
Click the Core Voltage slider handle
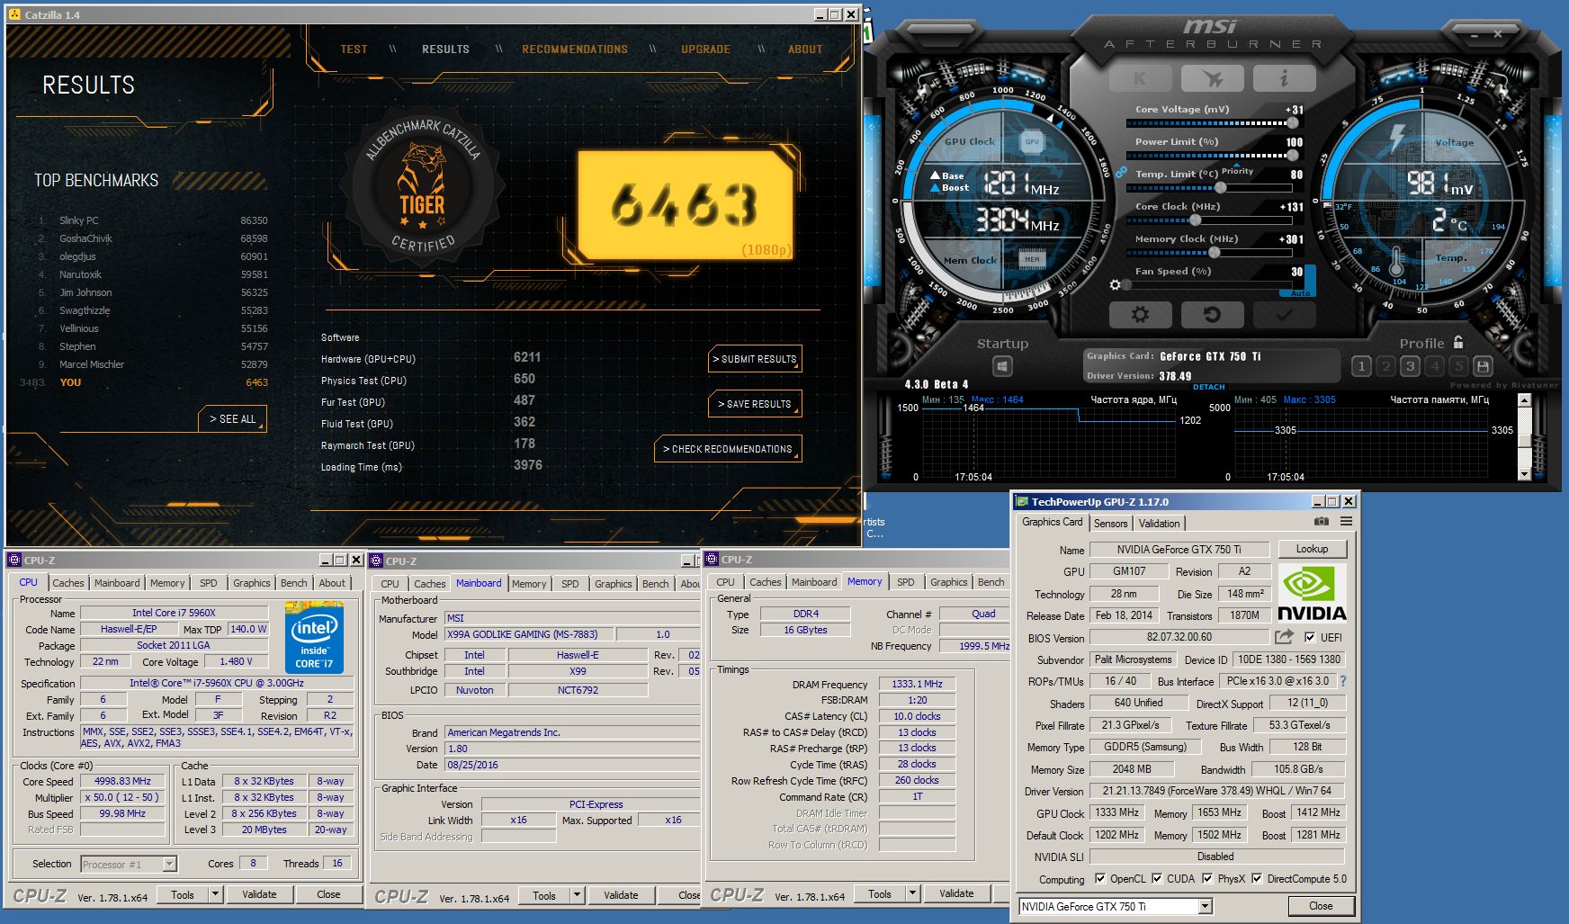[1293, 123]
